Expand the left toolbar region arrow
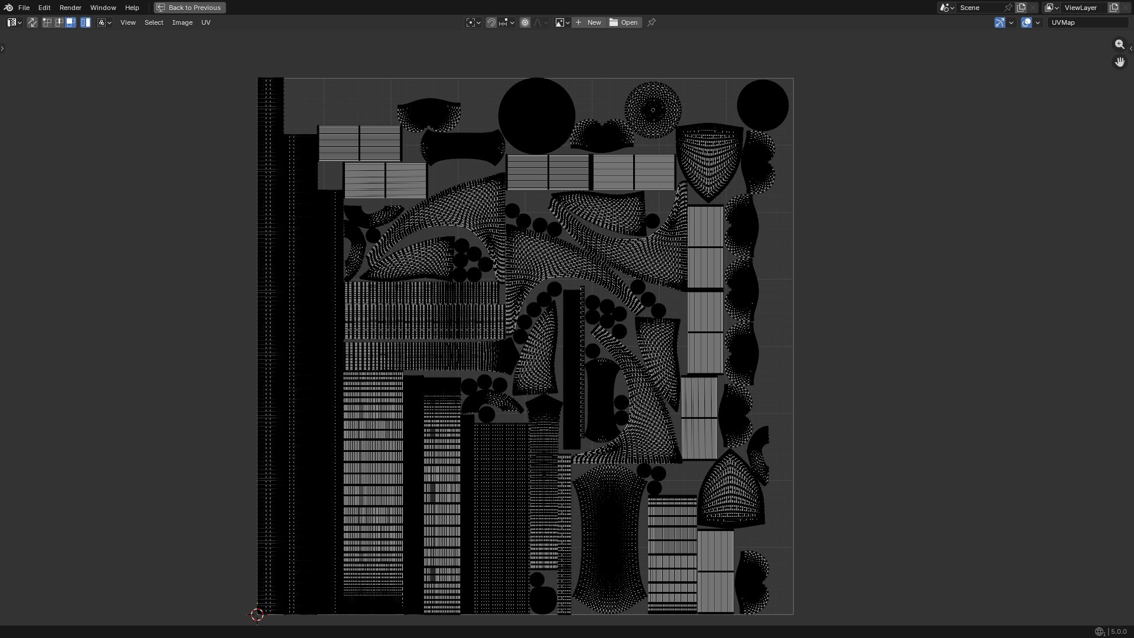The width and height of the screenshot is (1134, 638). [2, 48]
